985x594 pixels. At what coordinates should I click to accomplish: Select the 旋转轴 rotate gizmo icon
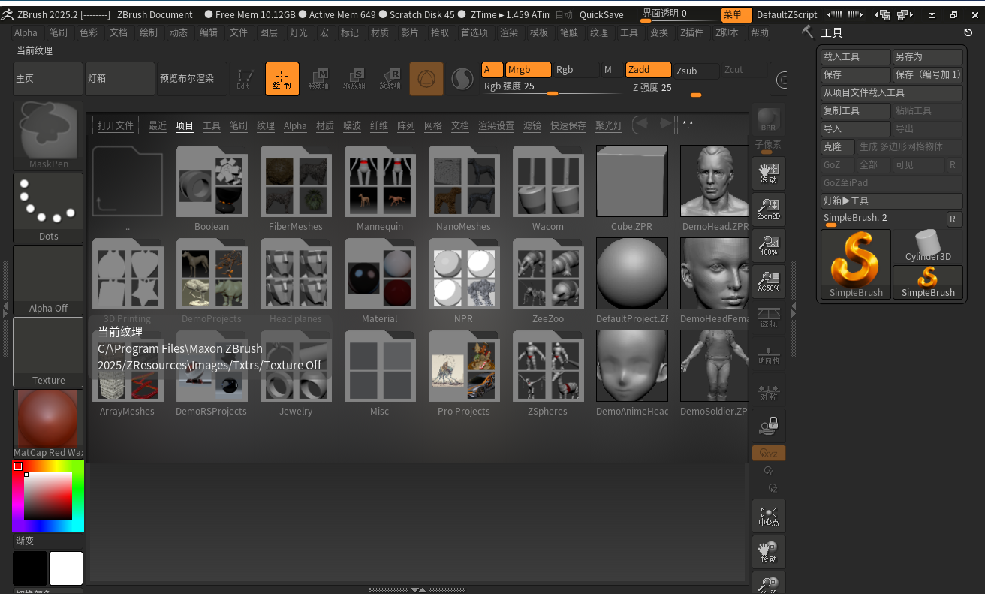390,79
